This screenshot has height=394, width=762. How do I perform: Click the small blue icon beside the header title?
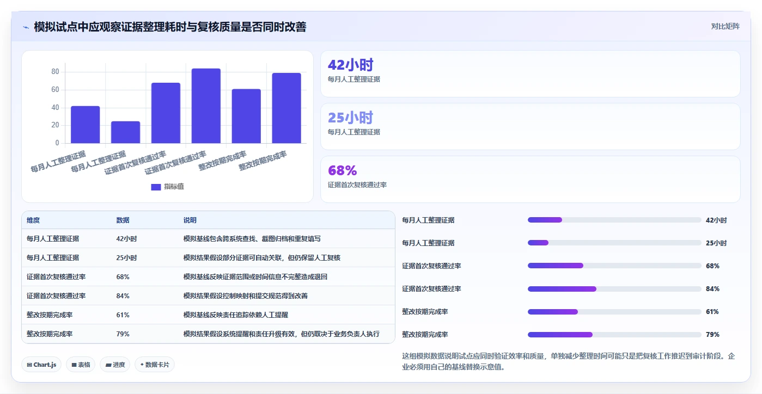26,27
